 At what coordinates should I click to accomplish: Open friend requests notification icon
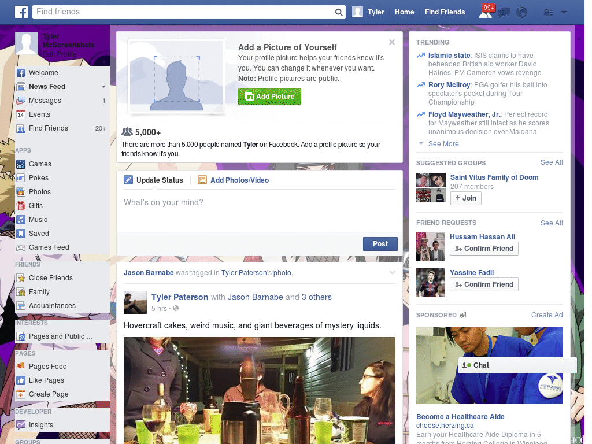click(486, 12)
